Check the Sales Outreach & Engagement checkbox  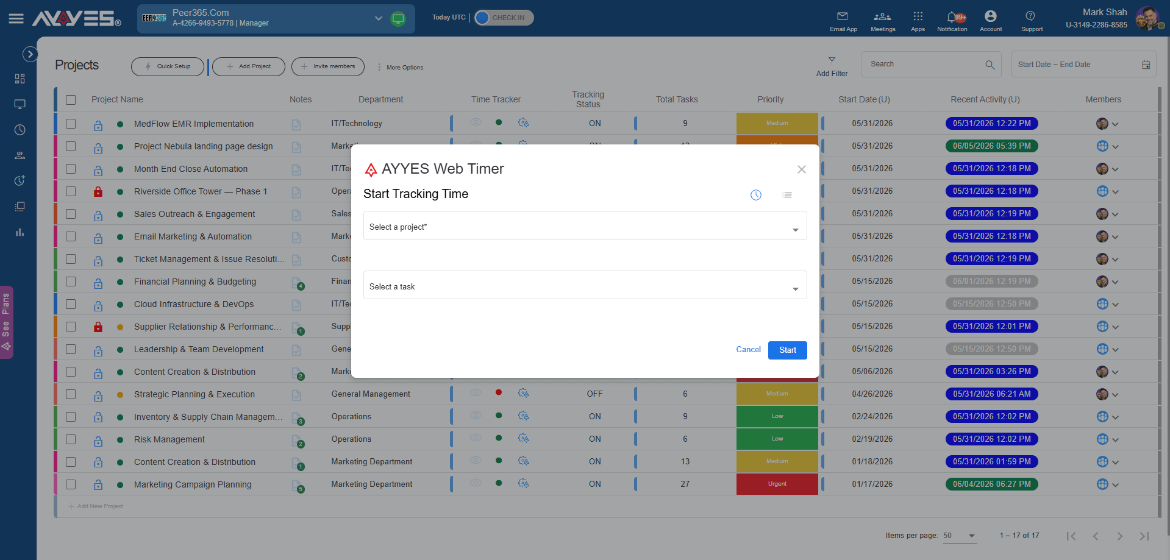71,214
